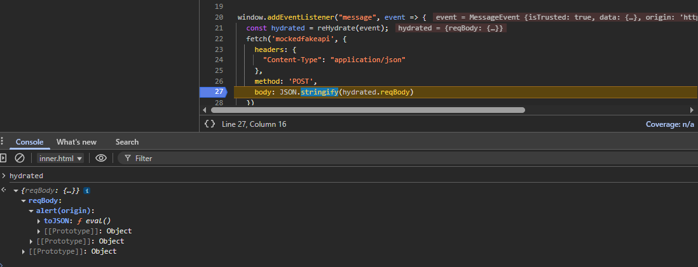The image size is (698, 267).
Task: Toggle a breakpoint on line number 22
Action: point(219,39)
